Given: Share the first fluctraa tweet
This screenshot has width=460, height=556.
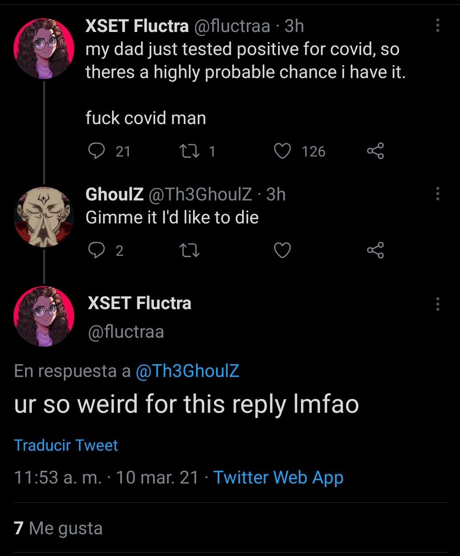Looking at the screenshot, I should [x=375, y=151].
